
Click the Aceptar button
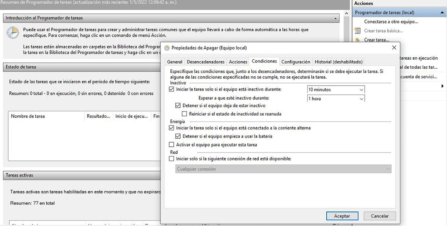[x=342, y=216]
